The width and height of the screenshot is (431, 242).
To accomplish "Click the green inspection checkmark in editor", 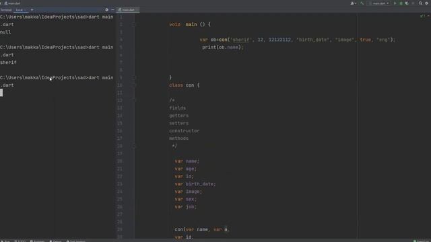I will pyautogui.click(x=422, y=16).
